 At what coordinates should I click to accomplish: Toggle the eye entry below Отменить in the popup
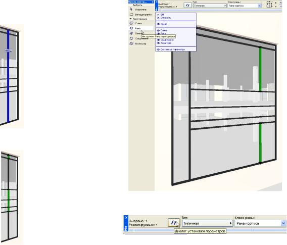[x=176, y=24]
